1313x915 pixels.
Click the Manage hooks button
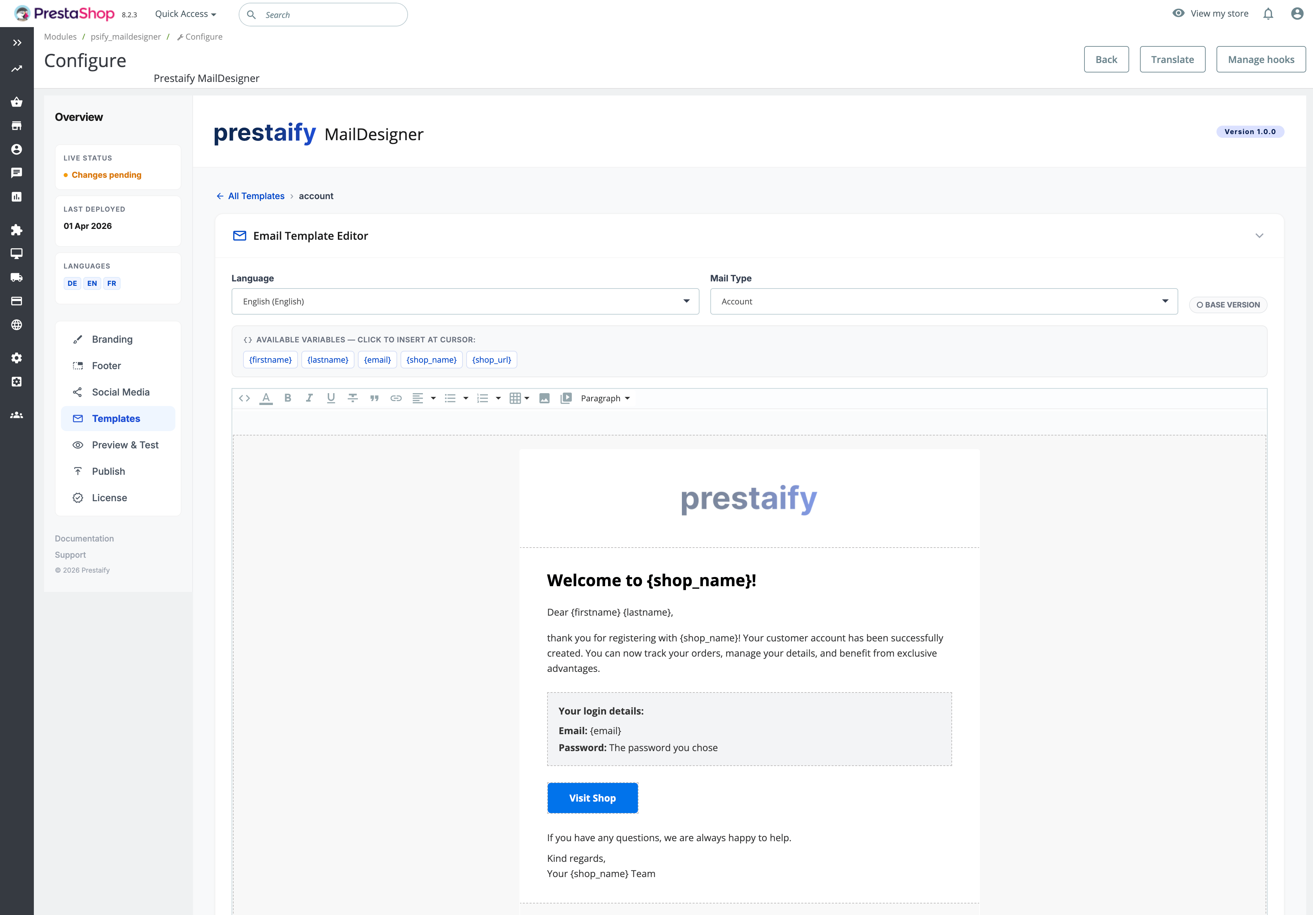point(1261,60)
